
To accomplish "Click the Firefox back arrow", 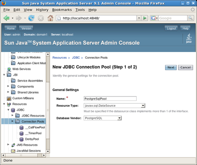I will click(x=6, y=18).
